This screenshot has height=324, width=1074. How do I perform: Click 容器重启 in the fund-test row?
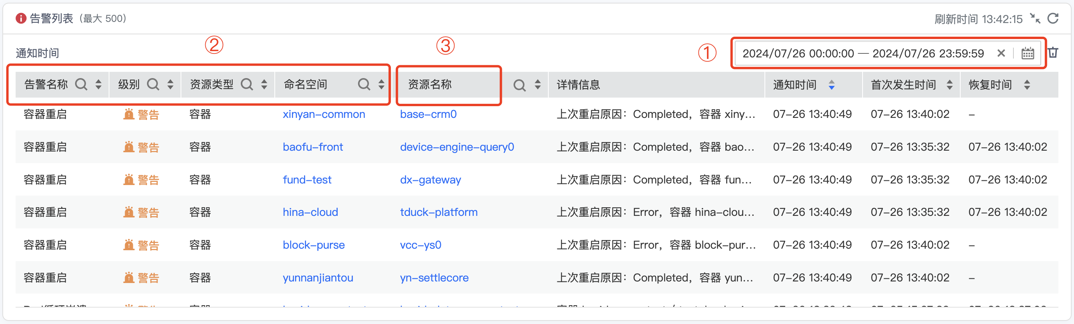coord(45,180)
